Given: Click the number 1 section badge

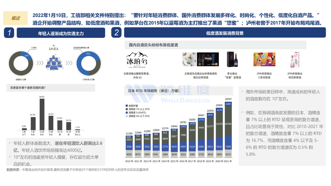Looking at the screenshot, I should pyautogui.click(x=9, y=33).
